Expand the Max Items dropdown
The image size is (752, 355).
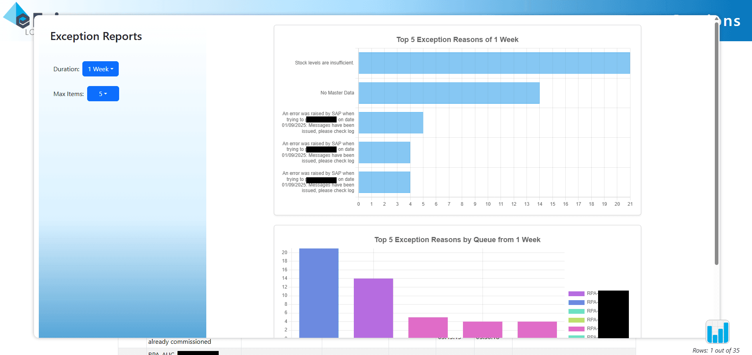pos(103,94)
